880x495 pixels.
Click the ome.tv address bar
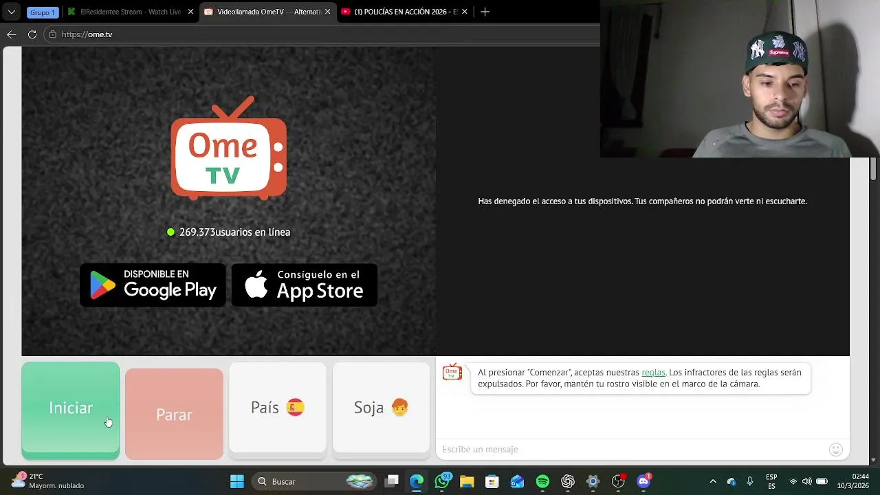coord(323,34)
